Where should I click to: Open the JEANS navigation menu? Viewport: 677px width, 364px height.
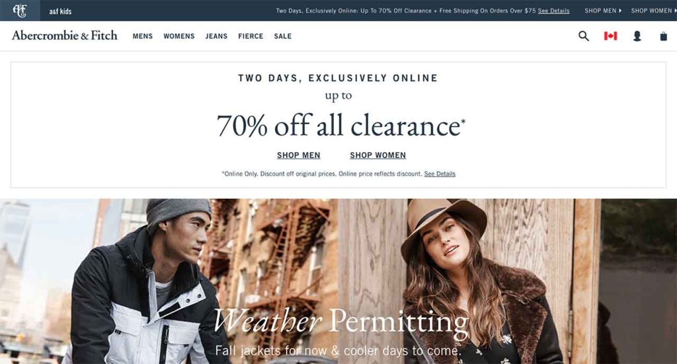(216, 36)
